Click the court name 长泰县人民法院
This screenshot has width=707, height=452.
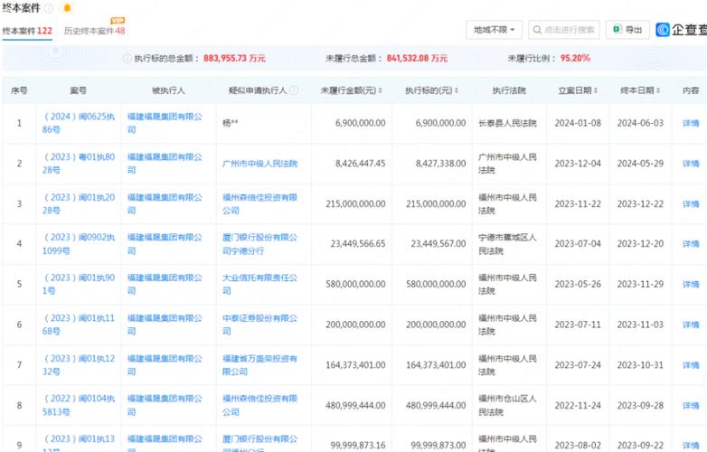(x=507, y=123)
